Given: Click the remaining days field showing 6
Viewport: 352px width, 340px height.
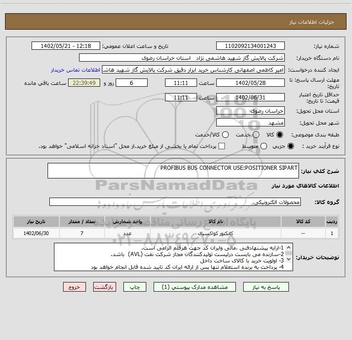Looking at the screenshot, I should pyautogui.click(x=132, y=83).
